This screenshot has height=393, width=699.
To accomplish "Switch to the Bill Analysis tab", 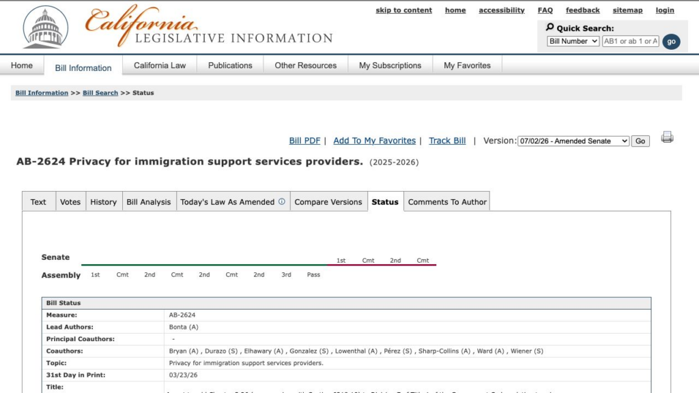I will coord(148,202).
